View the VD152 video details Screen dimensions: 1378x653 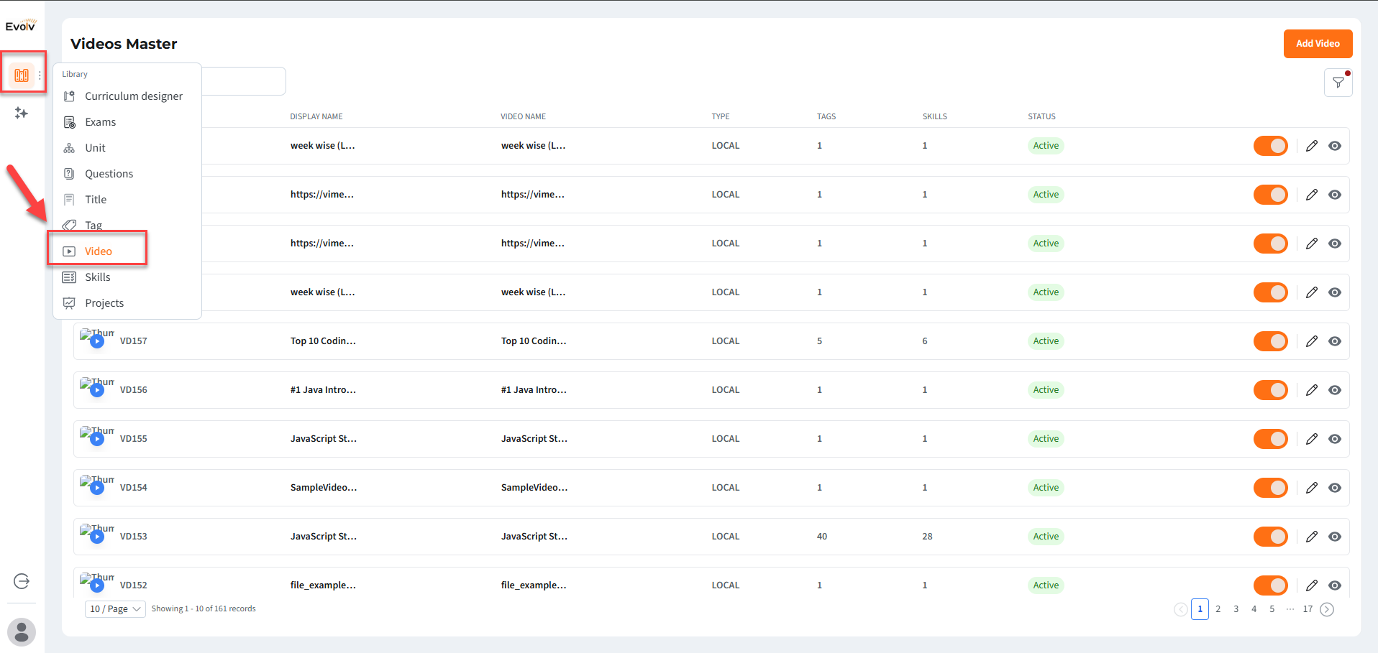tap(1335, 585)
